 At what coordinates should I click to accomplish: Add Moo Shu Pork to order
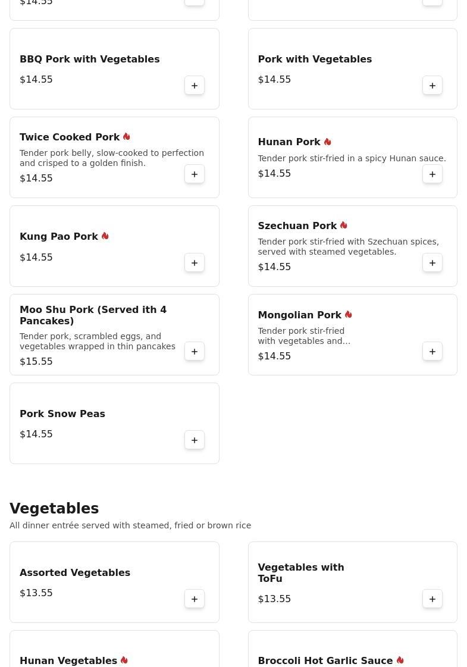point(195,352)
